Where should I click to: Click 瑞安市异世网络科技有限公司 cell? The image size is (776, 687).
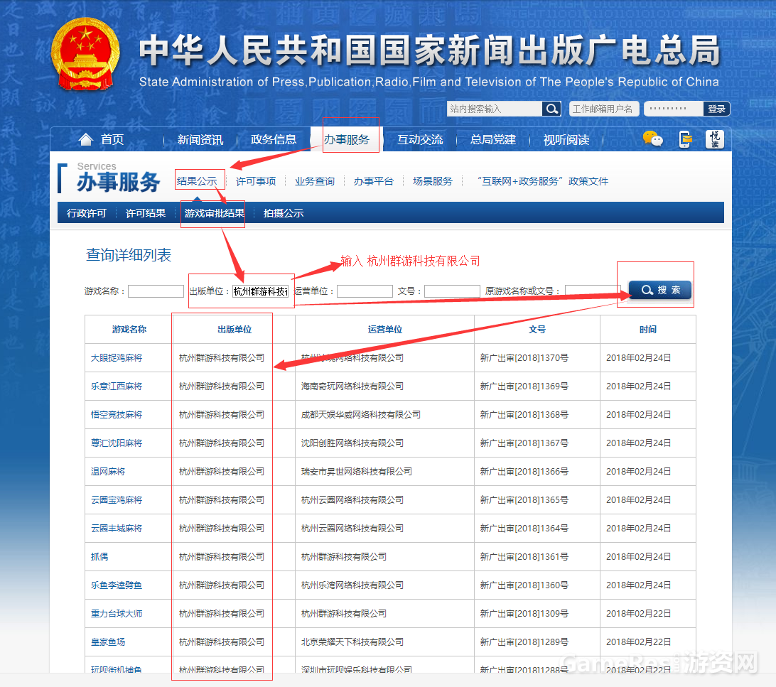click(x=356, y=471)
